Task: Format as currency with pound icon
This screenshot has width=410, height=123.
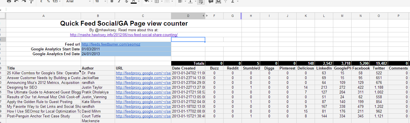Action: (x=41, y=1)
